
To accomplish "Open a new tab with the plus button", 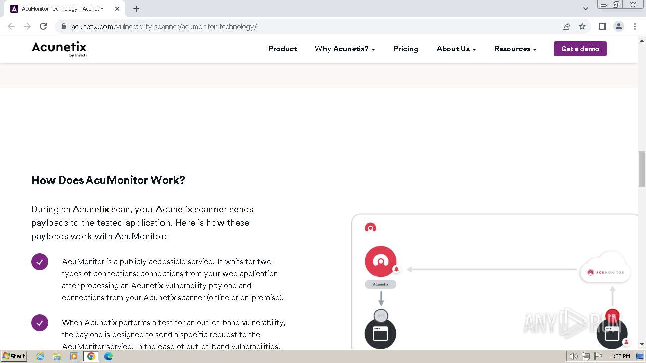I will coord(136,9).
